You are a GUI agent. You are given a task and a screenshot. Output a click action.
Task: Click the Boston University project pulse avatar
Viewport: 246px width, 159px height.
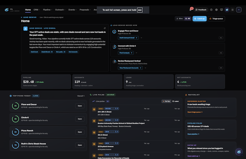pos(94,121)
